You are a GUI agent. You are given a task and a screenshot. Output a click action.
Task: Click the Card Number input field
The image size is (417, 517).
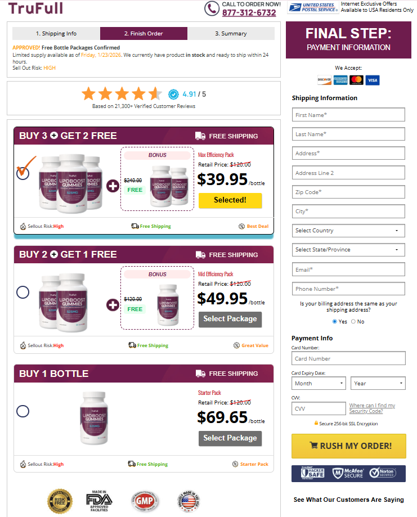coord(348,358)
